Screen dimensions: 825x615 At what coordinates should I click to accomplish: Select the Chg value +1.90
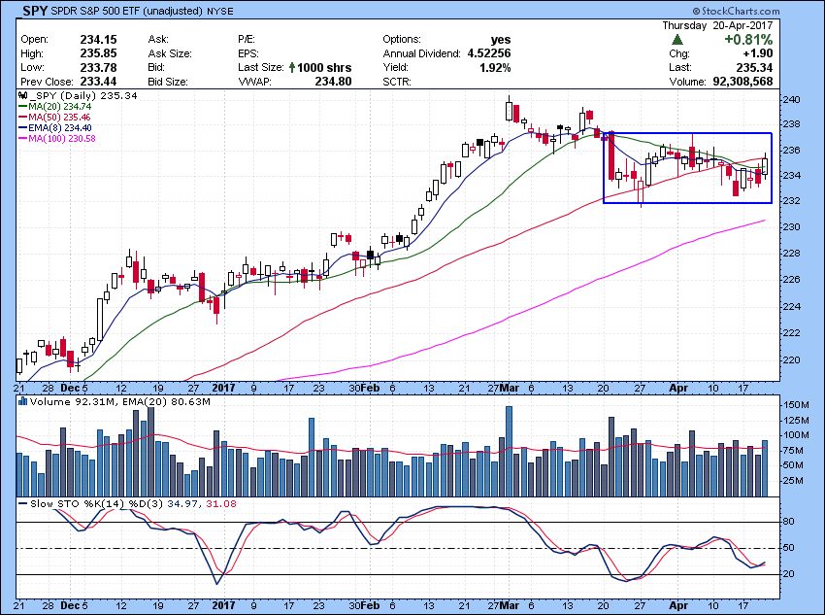(758, 53)
